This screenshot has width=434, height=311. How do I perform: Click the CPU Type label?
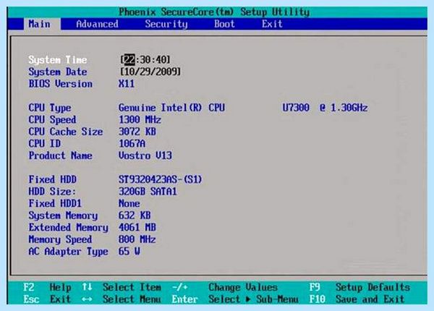click(x=50, y=108)
